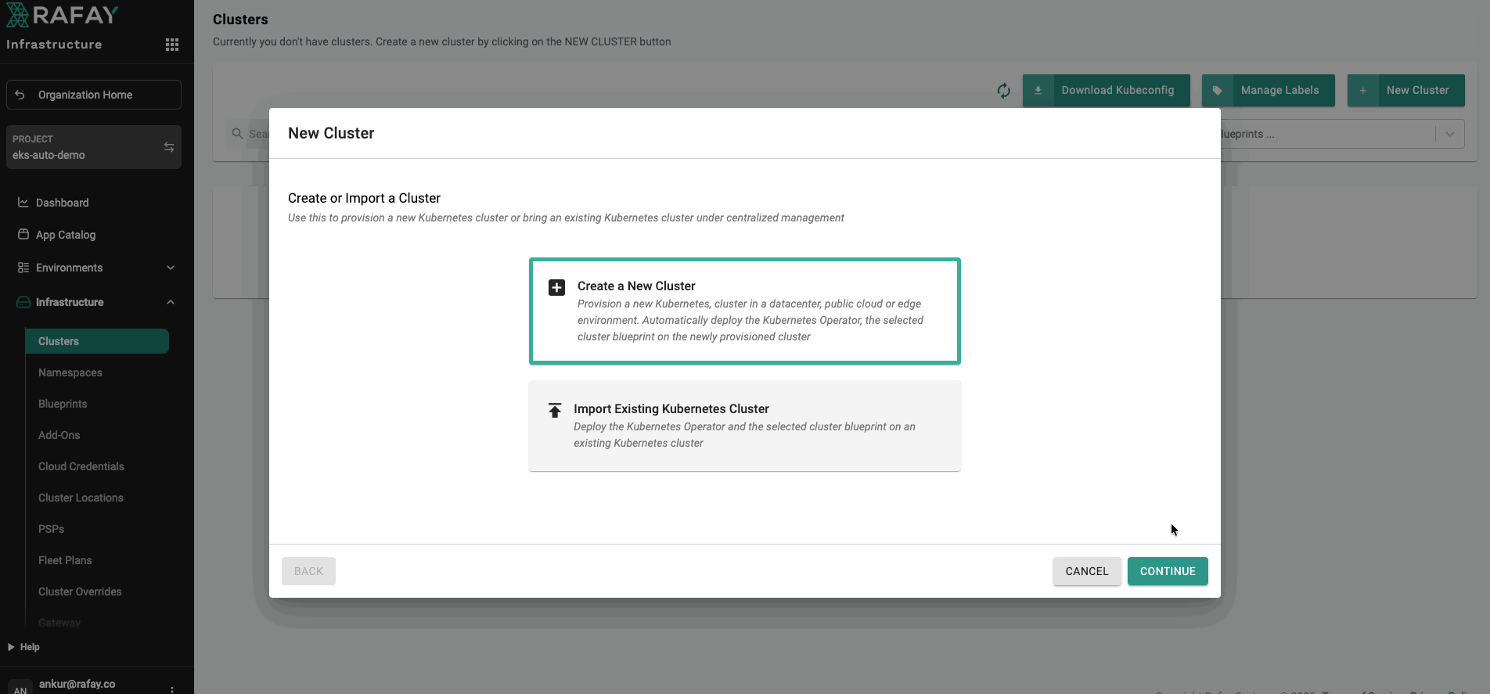Open user menu dots beside ankur@rafay.co

(x=172, y=688)
